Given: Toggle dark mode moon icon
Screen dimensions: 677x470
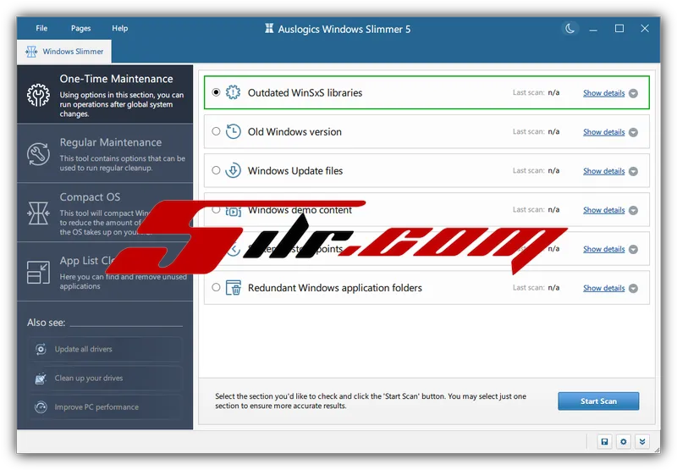Looking at the screenshot, I should point(570,29).
